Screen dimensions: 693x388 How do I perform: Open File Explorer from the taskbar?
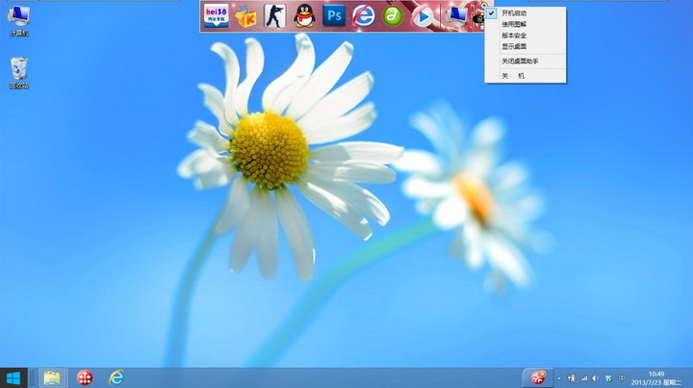tap(52, 377)
